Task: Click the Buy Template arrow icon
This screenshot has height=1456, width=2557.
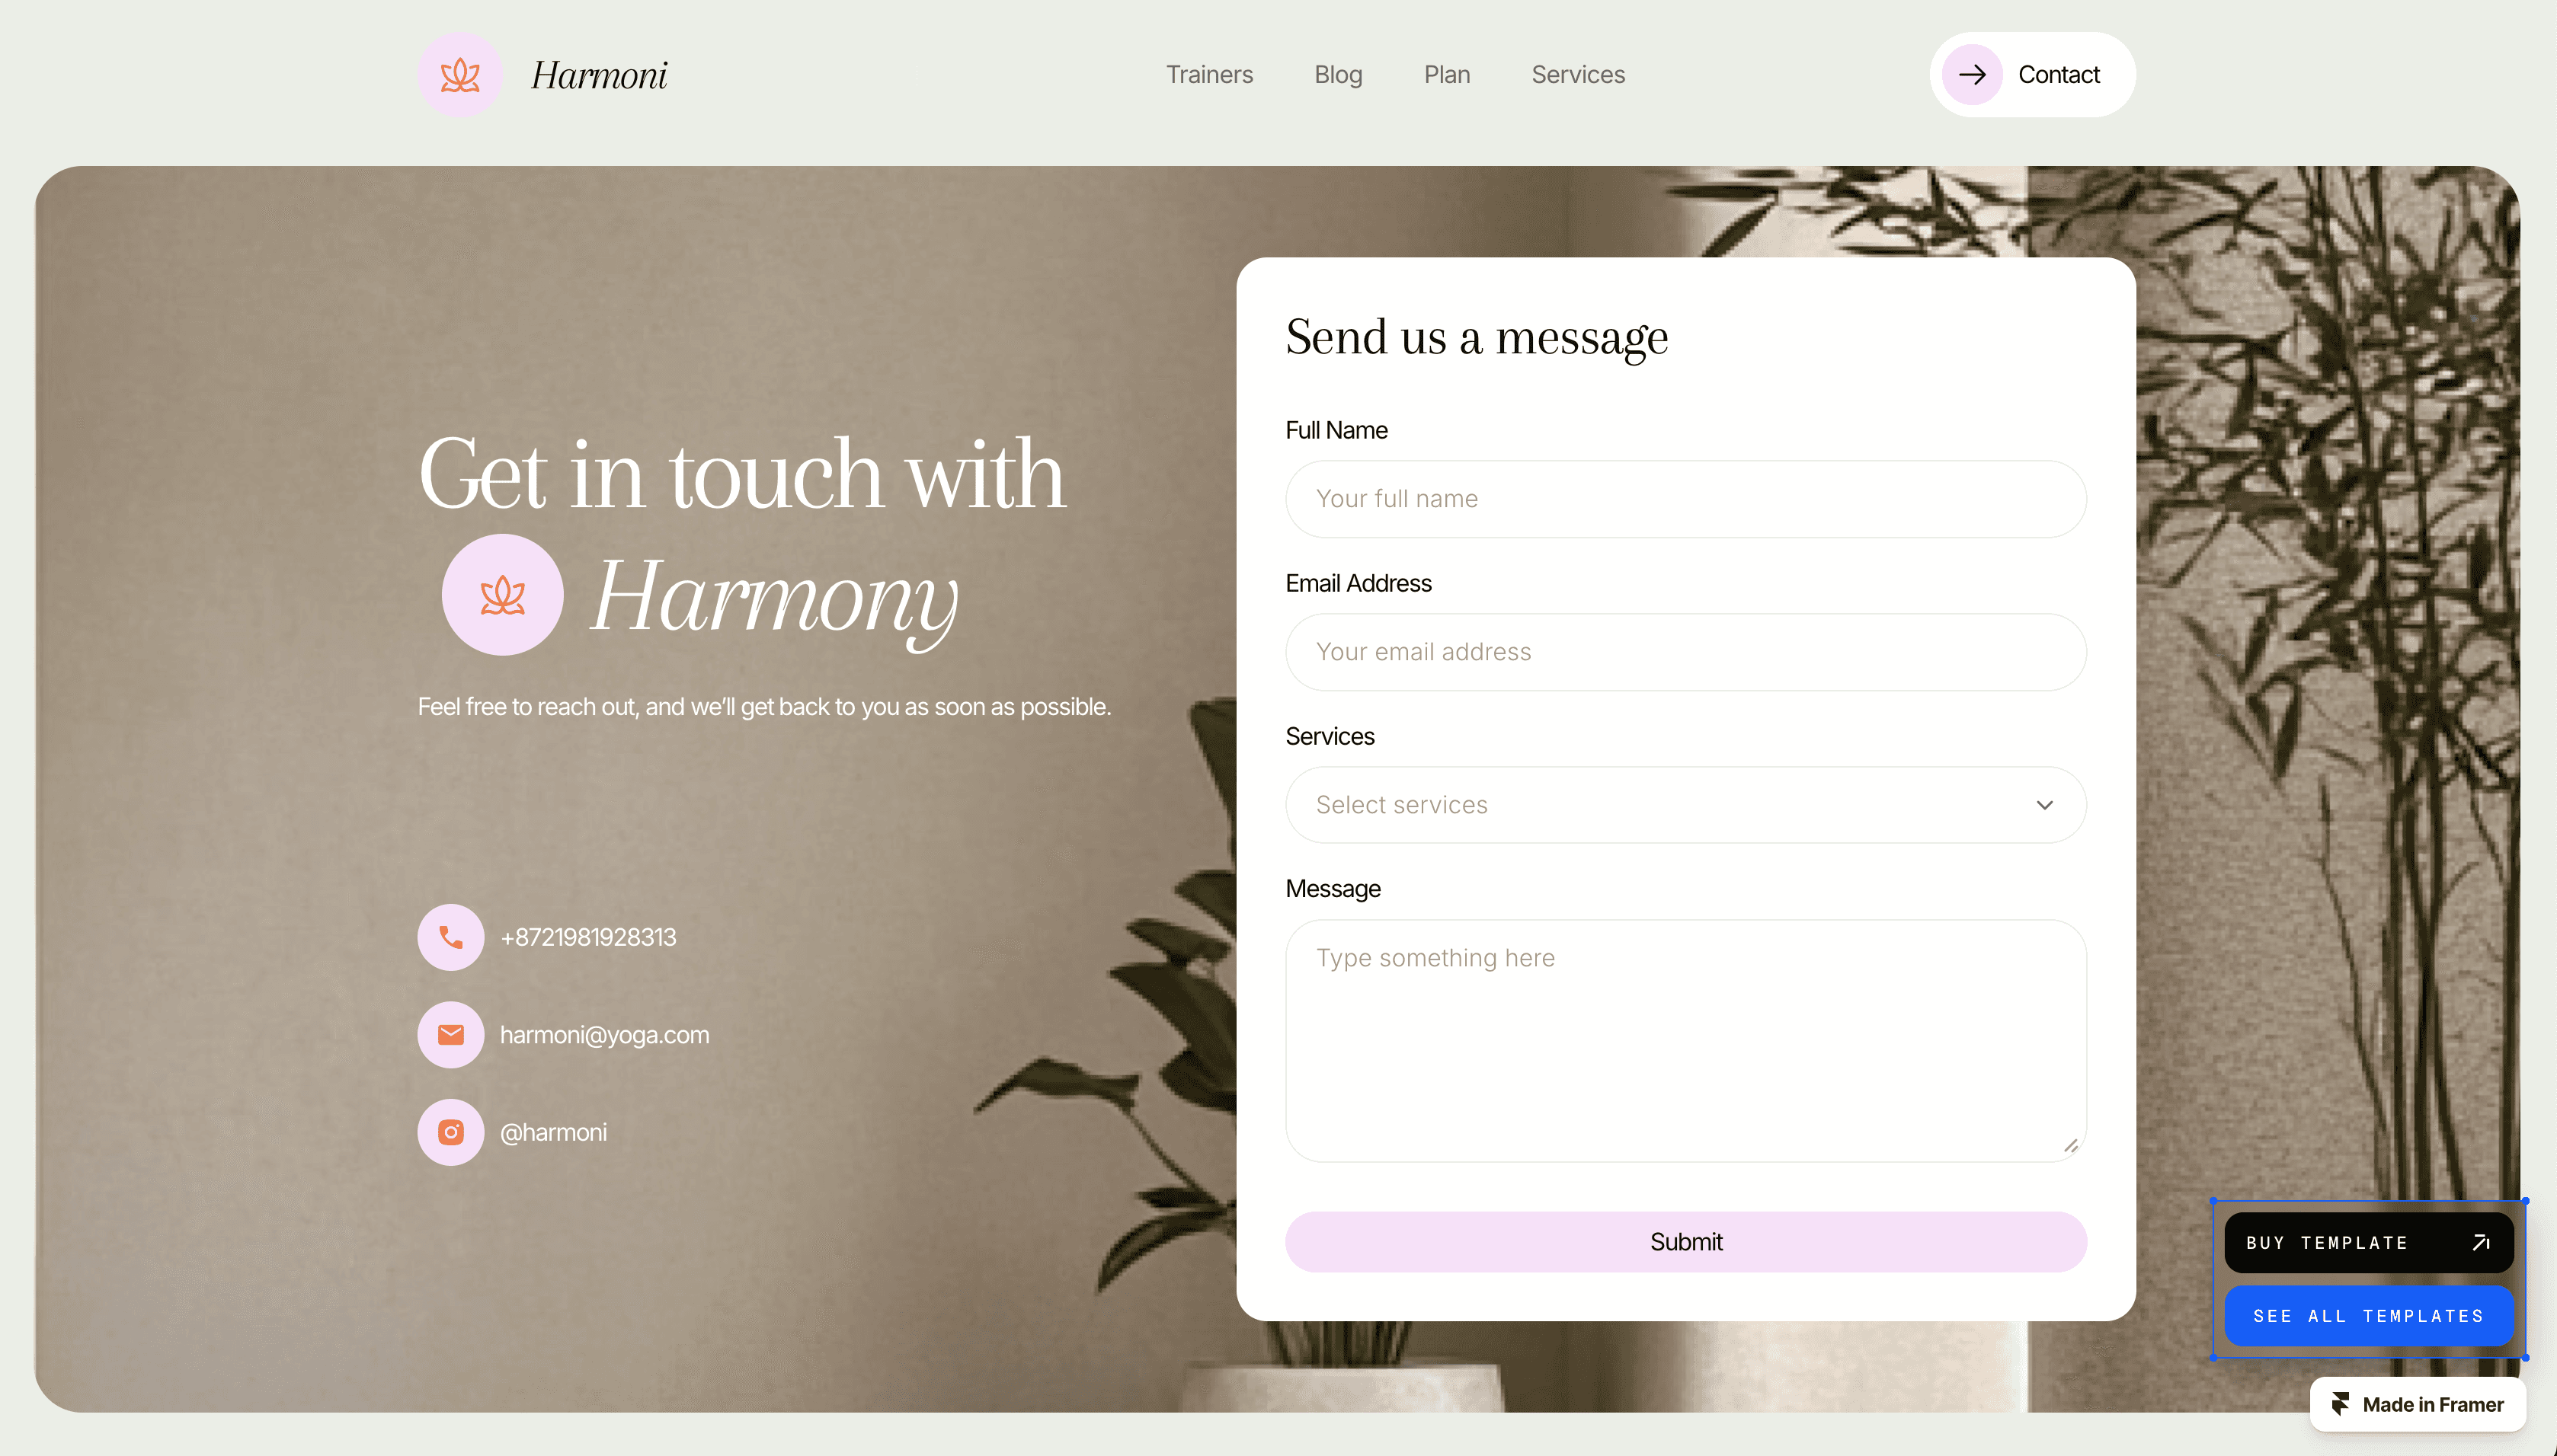Action: (x=2481, y=1243)
